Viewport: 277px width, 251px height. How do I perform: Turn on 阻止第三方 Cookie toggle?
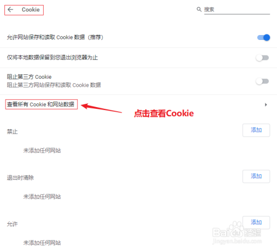click(262, 81)
